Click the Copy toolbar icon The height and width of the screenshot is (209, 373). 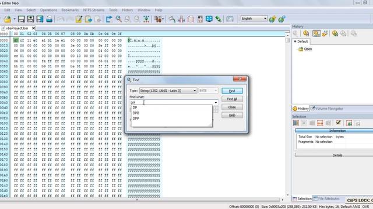coord(88,19)
